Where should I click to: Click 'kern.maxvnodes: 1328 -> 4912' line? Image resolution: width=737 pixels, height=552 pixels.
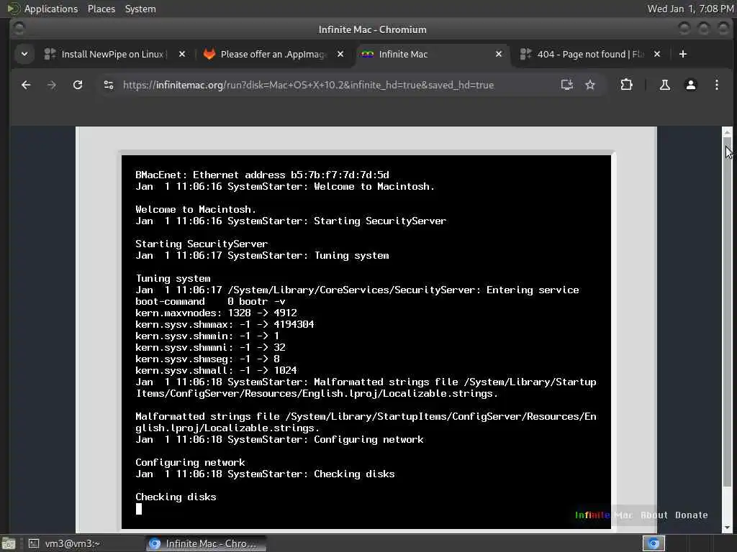click(x=216, y=313)
